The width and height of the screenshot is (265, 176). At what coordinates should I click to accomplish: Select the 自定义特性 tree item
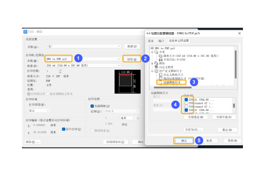(166, 67)
